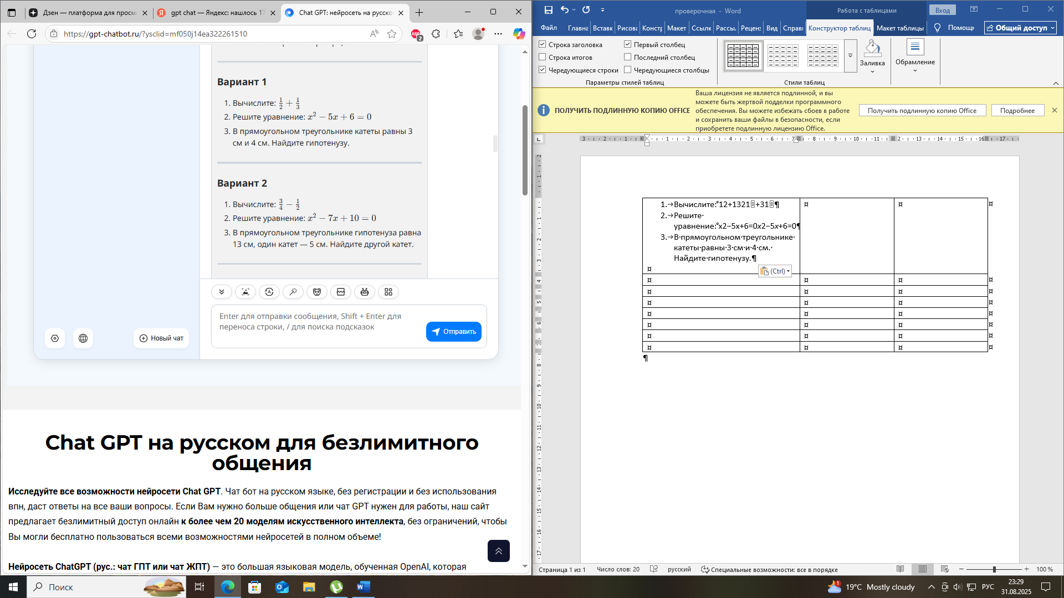Save the Word document using the floppy icon
Screen dimensions: 1064x598
548,10
